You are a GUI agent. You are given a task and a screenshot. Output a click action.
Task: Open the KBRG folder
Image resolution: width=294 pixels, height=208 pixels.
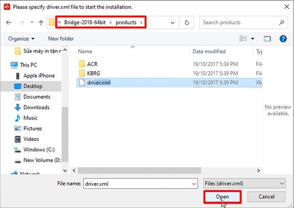[x=95, y=73]
